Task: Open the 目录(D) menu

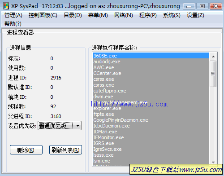Action: [73, 15]
